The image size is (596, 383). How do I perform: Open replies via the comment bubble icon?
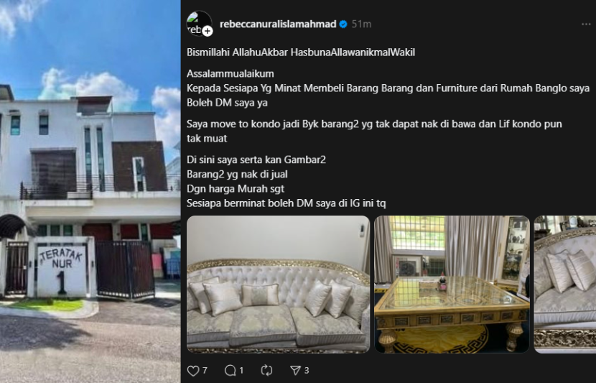pos(230,371)
